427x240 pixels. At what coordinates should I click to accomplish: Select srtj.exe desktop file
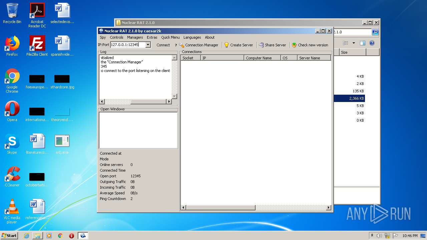pos(62,144)
